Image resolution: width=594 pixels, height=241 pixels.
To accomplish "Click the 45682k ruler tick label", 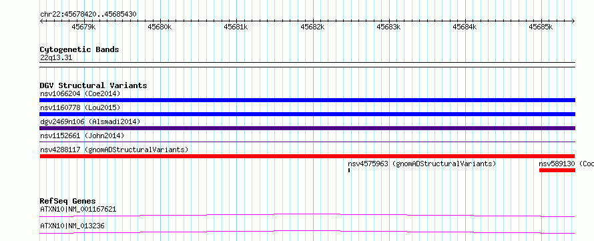I will 312,27.
